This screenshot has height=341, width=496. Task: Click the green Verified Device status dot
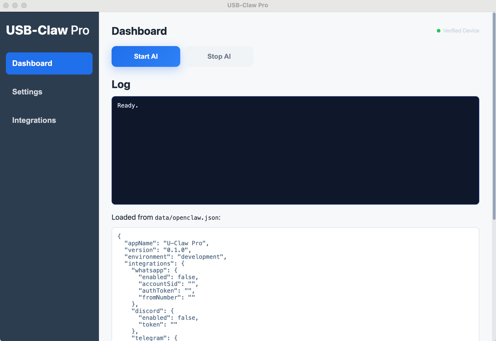pos(438,31)
